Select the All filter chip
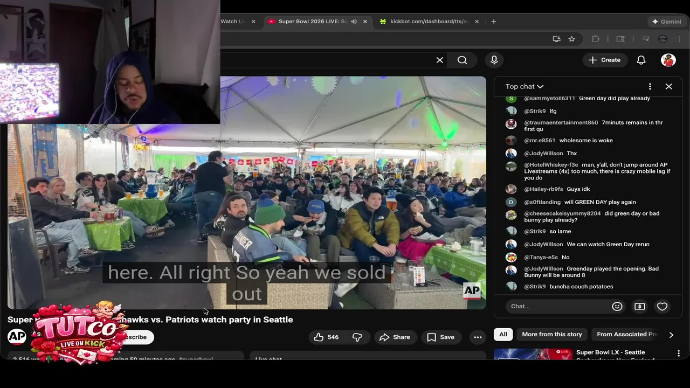Screen dimensions: 690x388 point(503,334)
